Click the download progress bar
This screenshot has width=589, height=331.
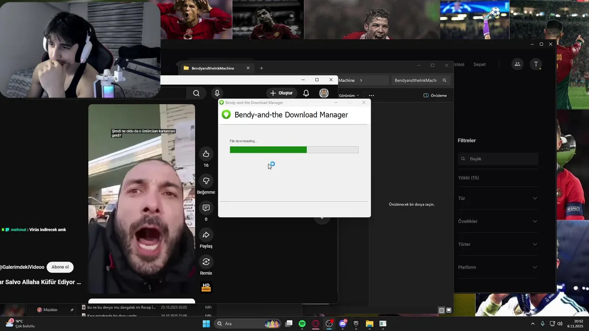click(294, 149)
